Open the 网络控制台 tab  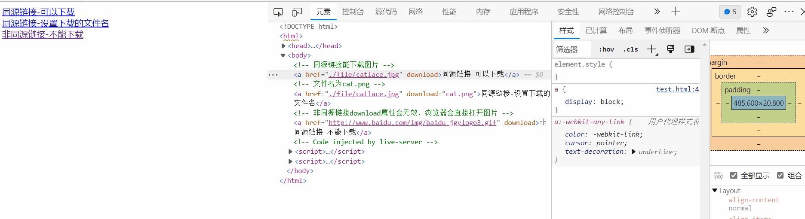coord(616,12)
